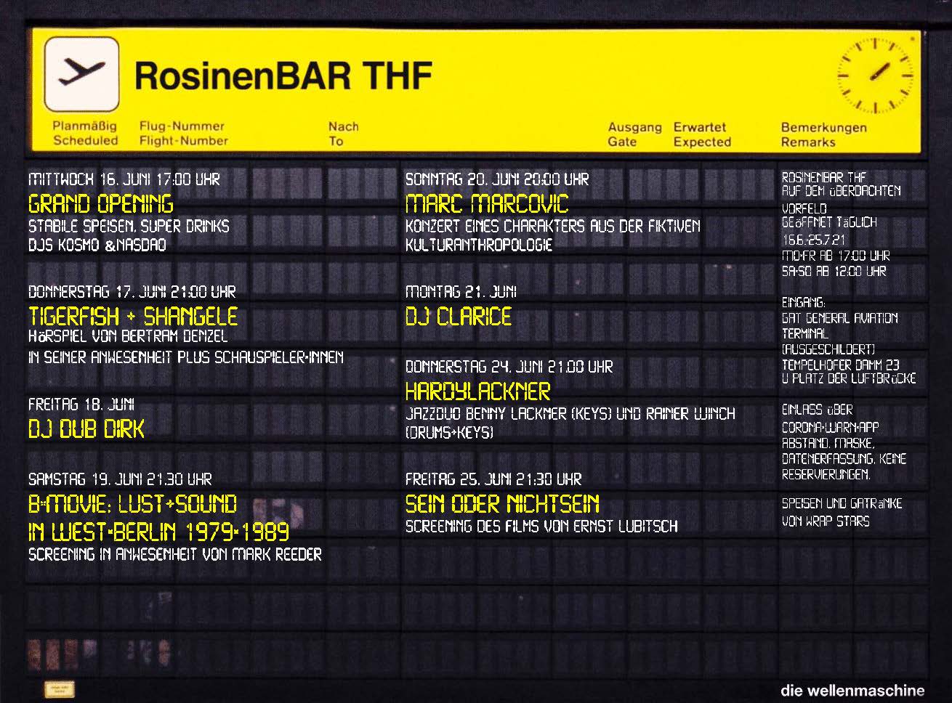Viewport: 952px width, 703px height.
Task: Select the Flug-Nummer Flight-Number column header
Action: 183,134
